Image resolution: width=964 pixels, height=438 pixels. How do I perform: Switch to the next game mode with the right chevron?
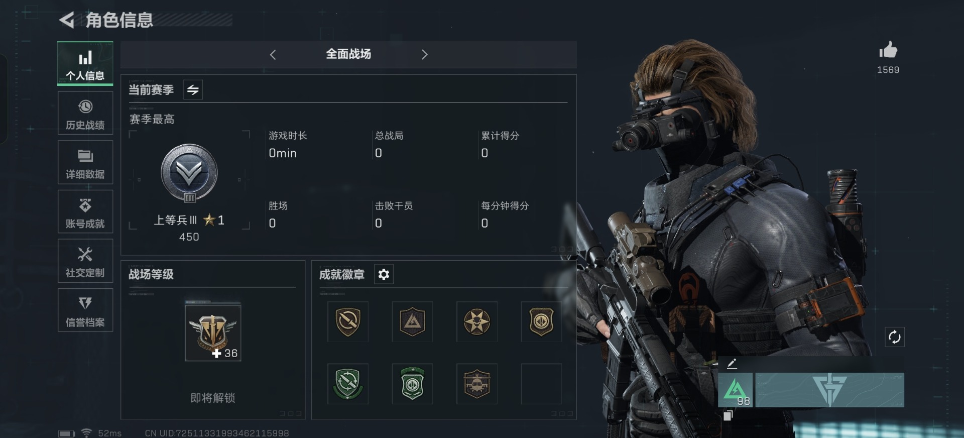tap(424, 54)
